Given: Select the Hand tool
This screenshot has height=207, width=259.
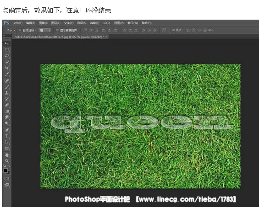Looking at the screenshot, I should 7,155.
